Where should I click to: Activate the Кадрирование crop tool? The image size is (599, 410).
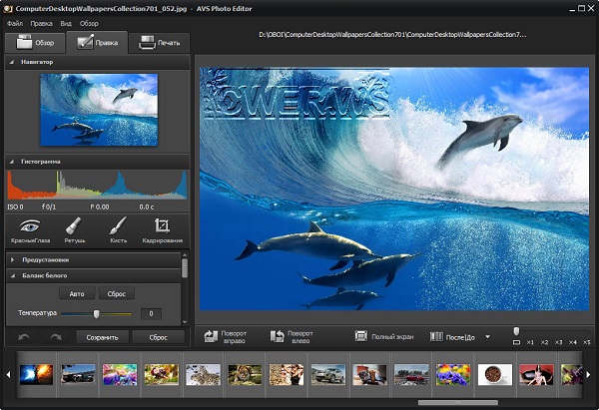161,226
